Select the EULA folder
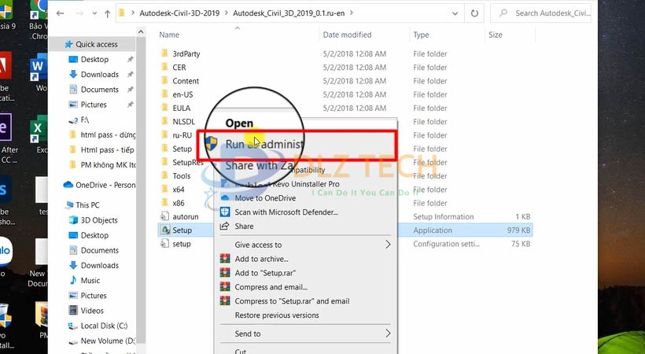645x354 pixels. click(x=182, y=108)
